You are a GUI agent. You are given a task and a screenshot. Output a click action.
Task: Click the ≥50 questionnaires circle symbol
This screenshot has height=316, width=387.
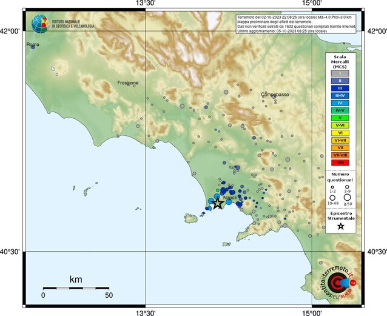(347, 198)
